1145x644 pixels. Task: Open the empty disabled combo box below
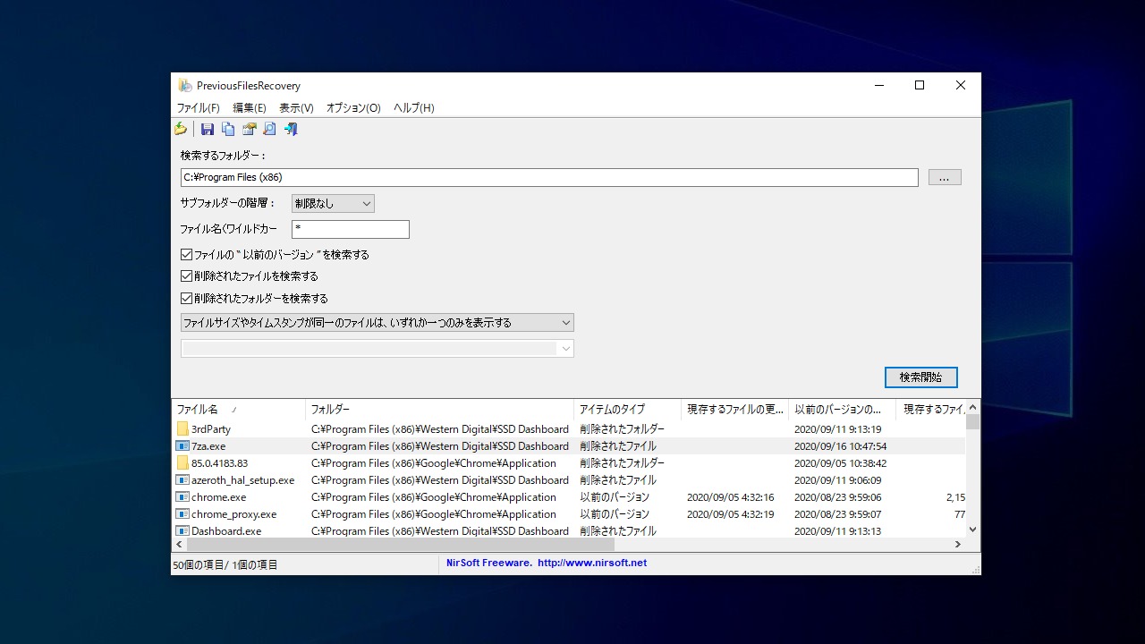[377, 349]
